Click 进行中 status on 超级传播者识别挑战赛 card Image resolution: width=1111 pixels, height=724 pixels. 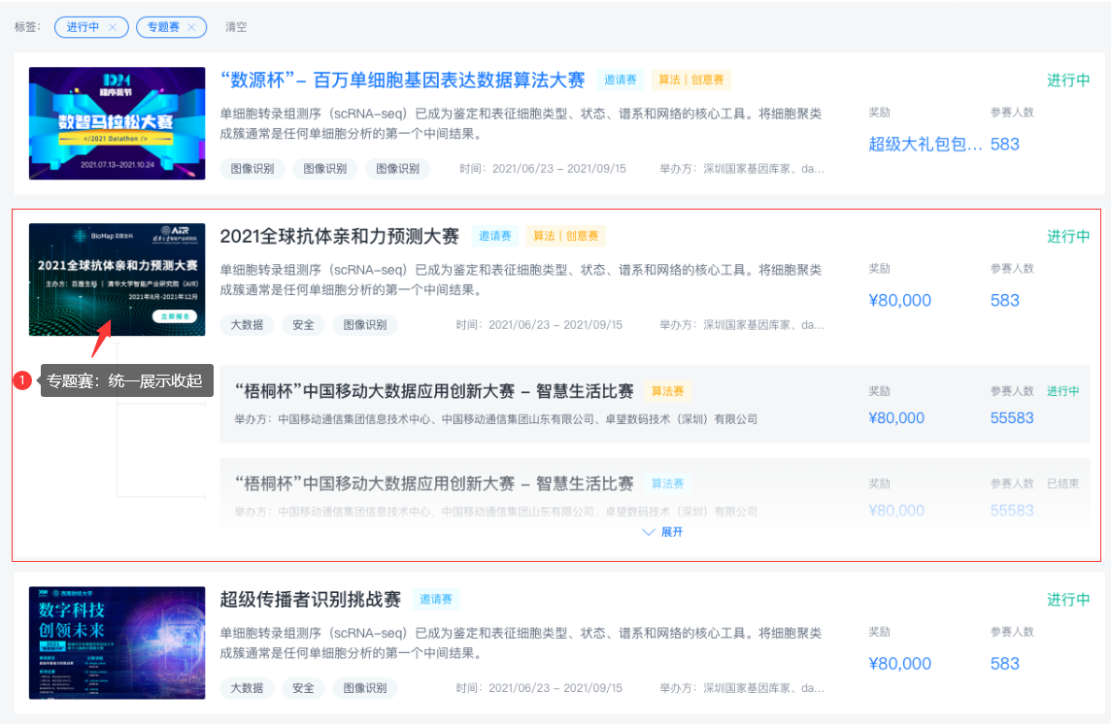[1068, 600]
